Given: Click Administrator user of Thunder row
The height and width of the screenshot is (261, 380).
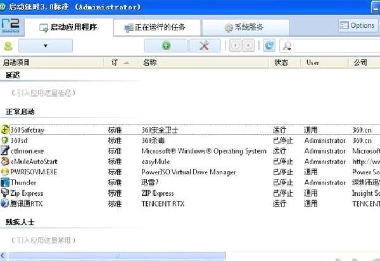Looking at the screenshot, I should click(325, 183).
